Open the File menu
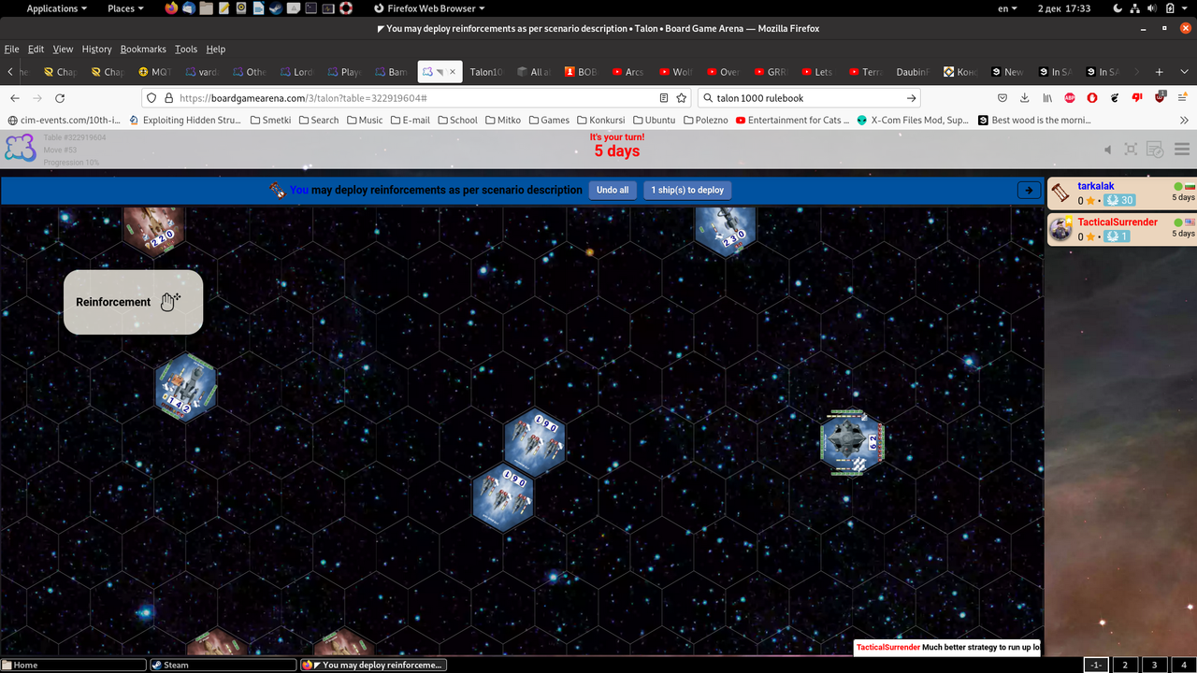Image resolution: width=1197 pixels, height=673 pixels. pos(11,49)
